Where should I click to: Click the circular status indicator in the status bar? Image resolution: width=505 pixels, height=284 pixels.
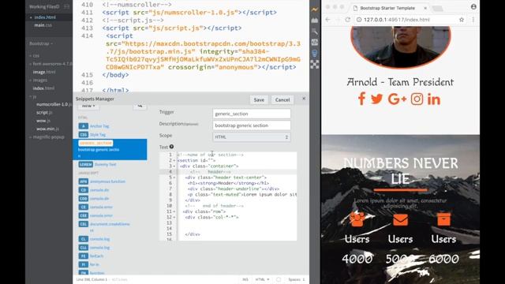[x=279, y=279]
